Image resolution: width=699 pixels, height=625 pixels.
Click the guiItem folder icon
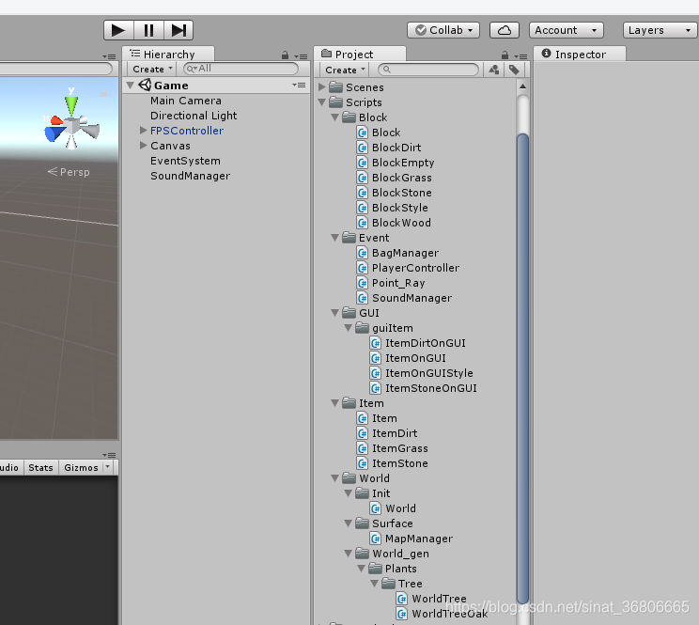(x=363, y=328)
